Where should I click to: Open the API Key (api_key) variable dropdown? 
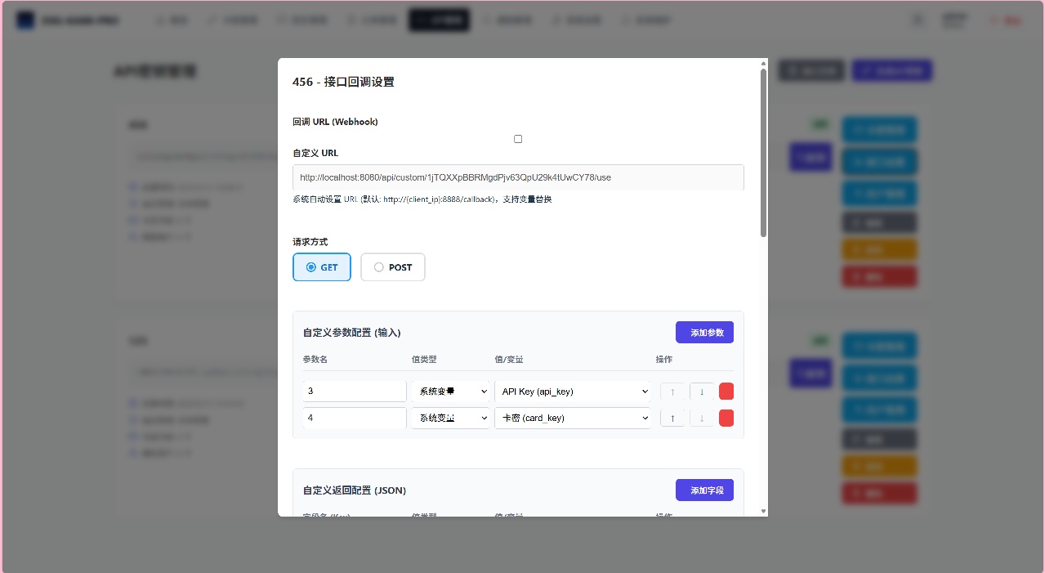pyautogui.click(x=573, y=392)
